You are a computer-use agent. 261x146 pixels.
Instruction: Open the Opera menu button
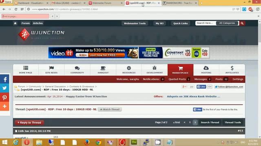click(x=6, y=2)
